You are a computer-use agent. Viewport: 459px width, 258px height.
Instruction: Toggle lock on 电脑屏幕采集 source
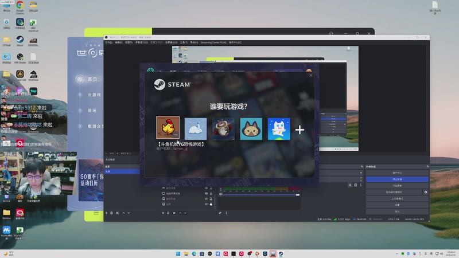211,193
